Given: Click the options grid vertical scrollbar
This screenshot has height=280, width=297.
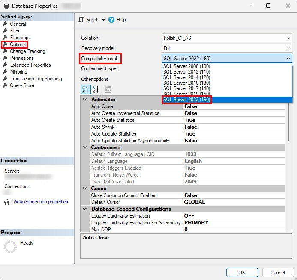Looking at the screenshot, I should tap(288, 123).
